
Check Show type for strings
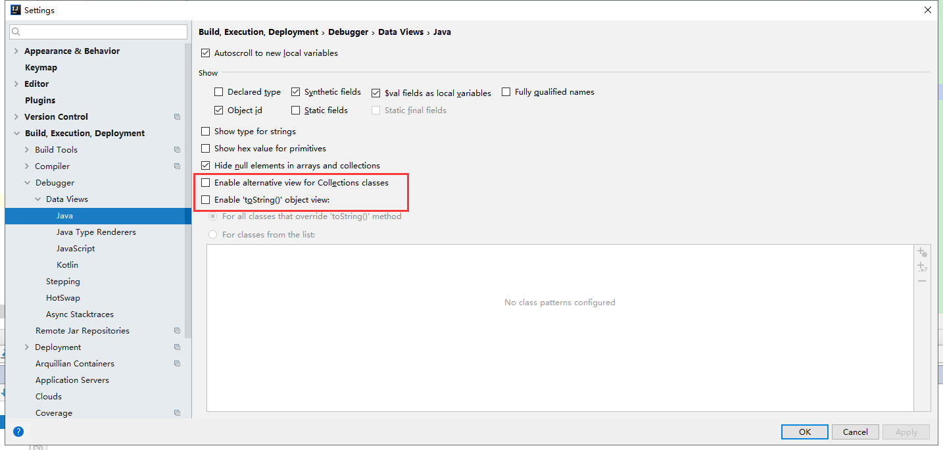click(206, 131)
